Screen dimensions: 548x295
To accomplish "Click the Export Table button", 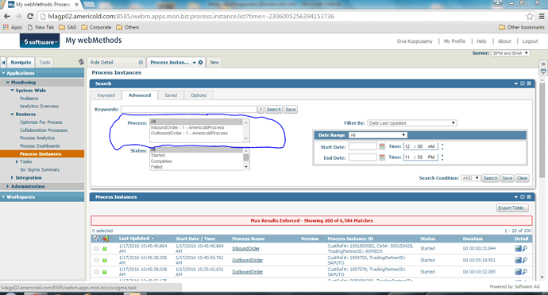I will pyautogui.click(x=512, y=208).
